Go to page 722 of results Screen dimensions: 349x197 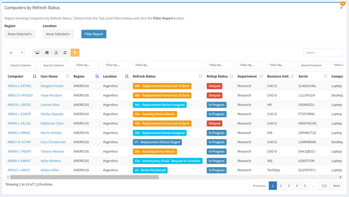(324, 185)
